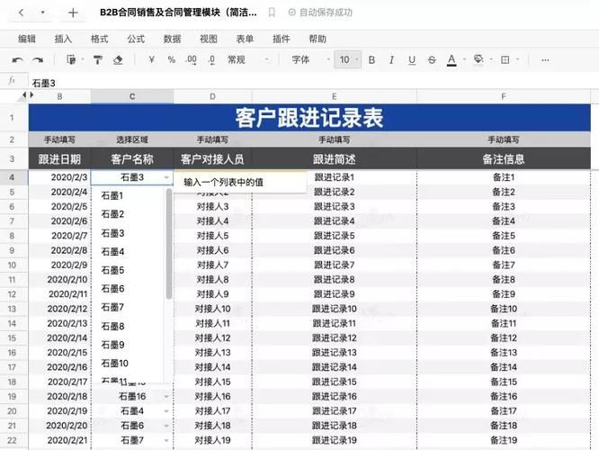Viewport: 599px width, 450px height.
Task: Open the 插入 menu
Action: pyautogui.click(x=63, y=39)
